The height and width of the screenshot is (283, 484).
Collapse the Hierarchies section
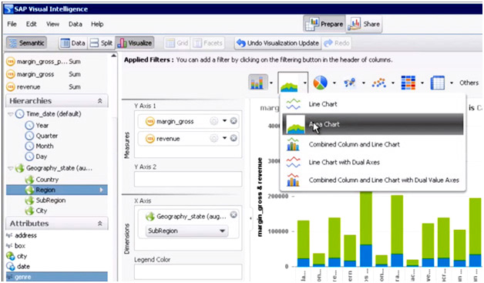pyautogui.click(x=99, y=101)
